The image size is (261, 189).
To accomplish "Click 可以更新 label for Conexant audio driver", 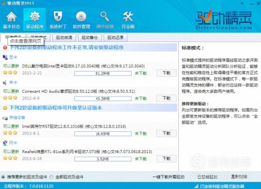I will click(x=11, y=91).
